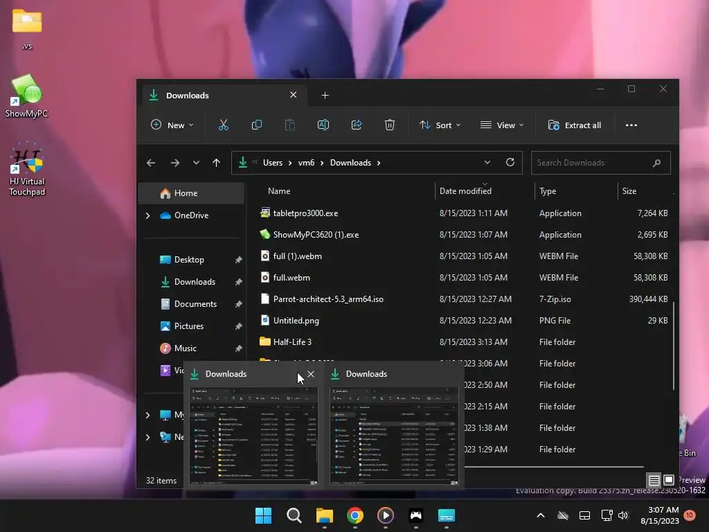This screenshot has height=532, width=709.
Task: Select the Downloads tab
Action: tap(224, 96)
